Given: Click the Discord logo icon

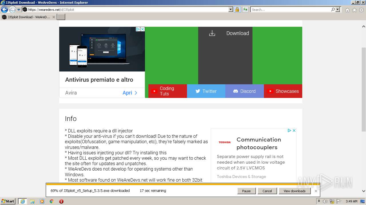Looking at the screenshot, I should (236, 91).
